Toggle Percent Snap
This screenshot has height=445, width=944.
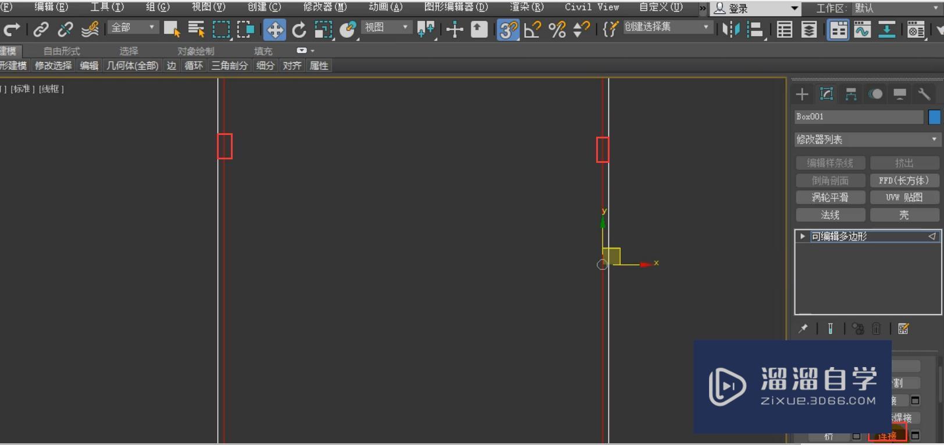coord(557,29)
